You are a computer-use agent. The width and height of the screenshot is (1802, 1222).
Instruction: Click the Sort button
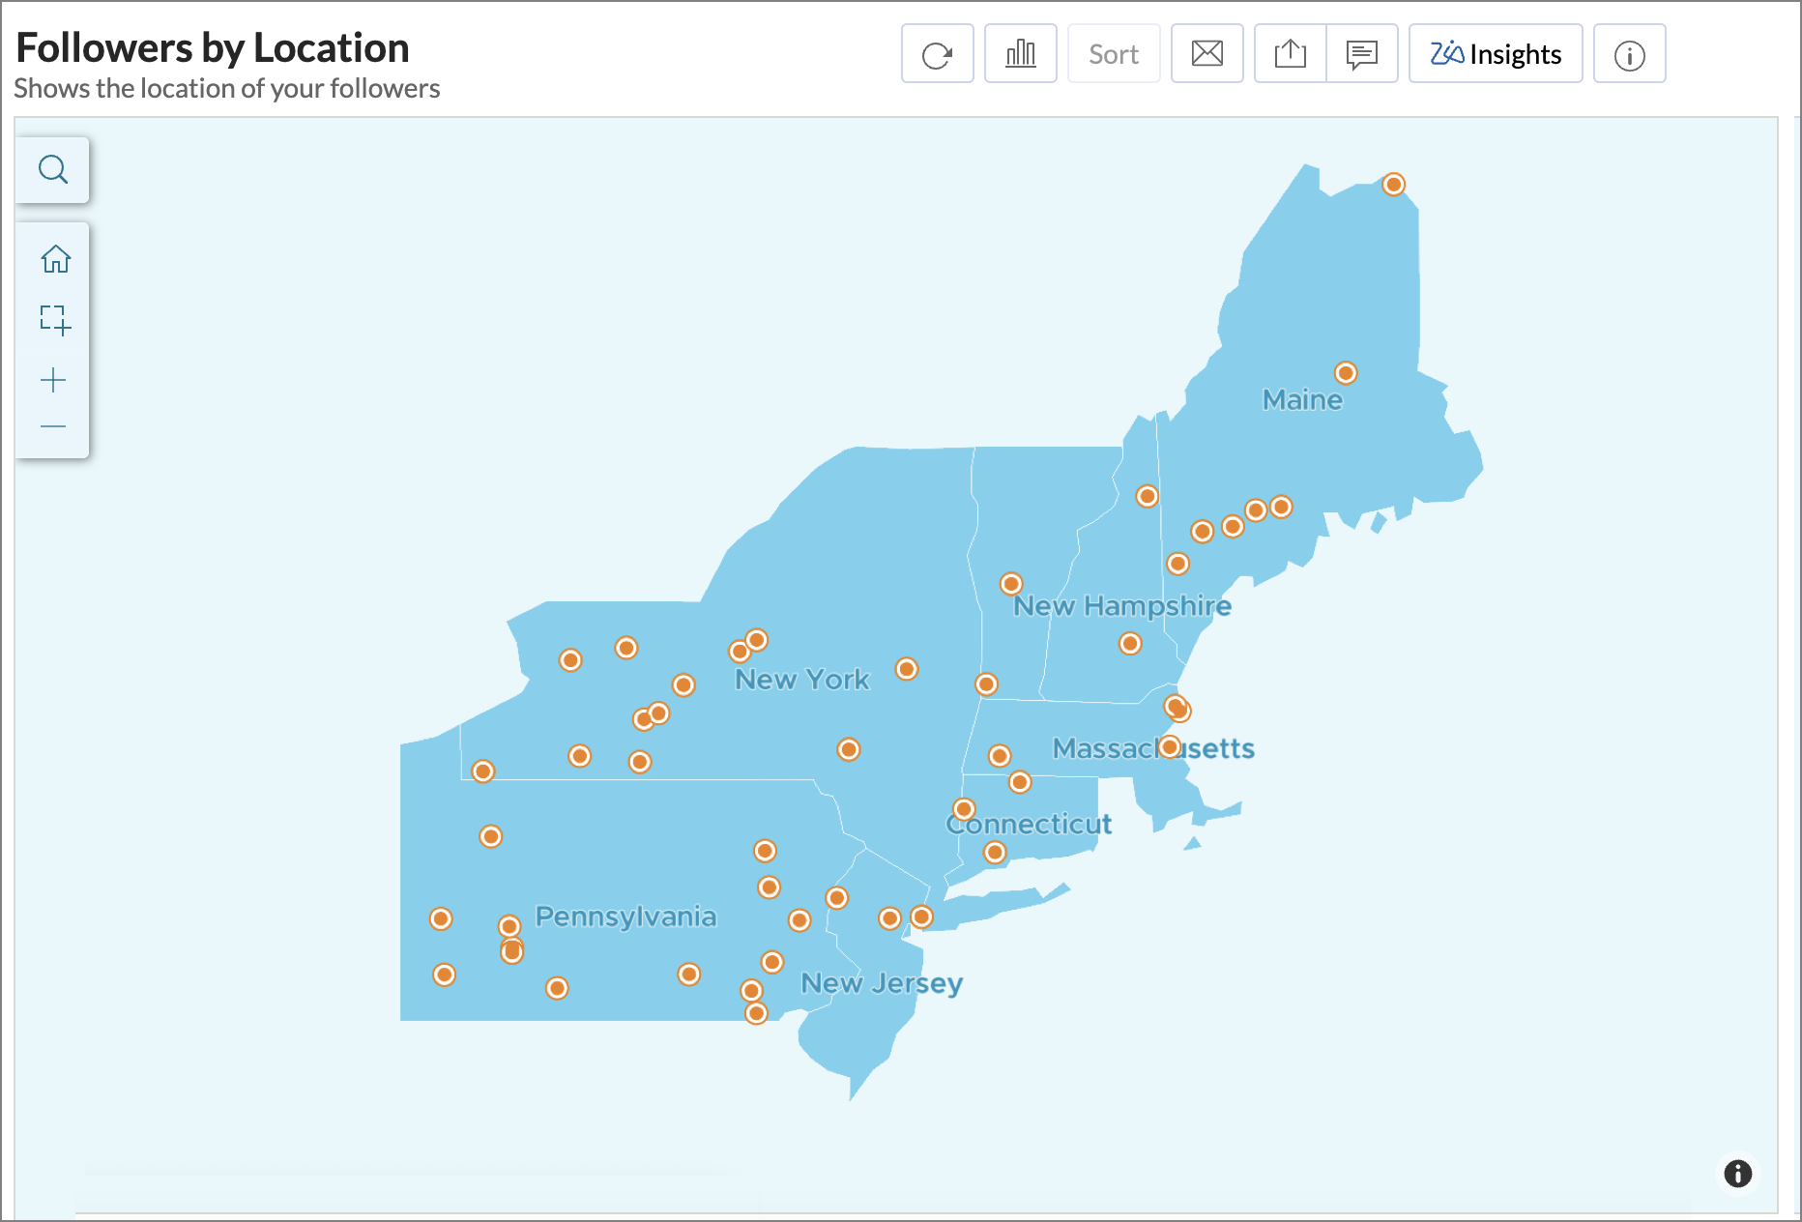coord(1113,53)
